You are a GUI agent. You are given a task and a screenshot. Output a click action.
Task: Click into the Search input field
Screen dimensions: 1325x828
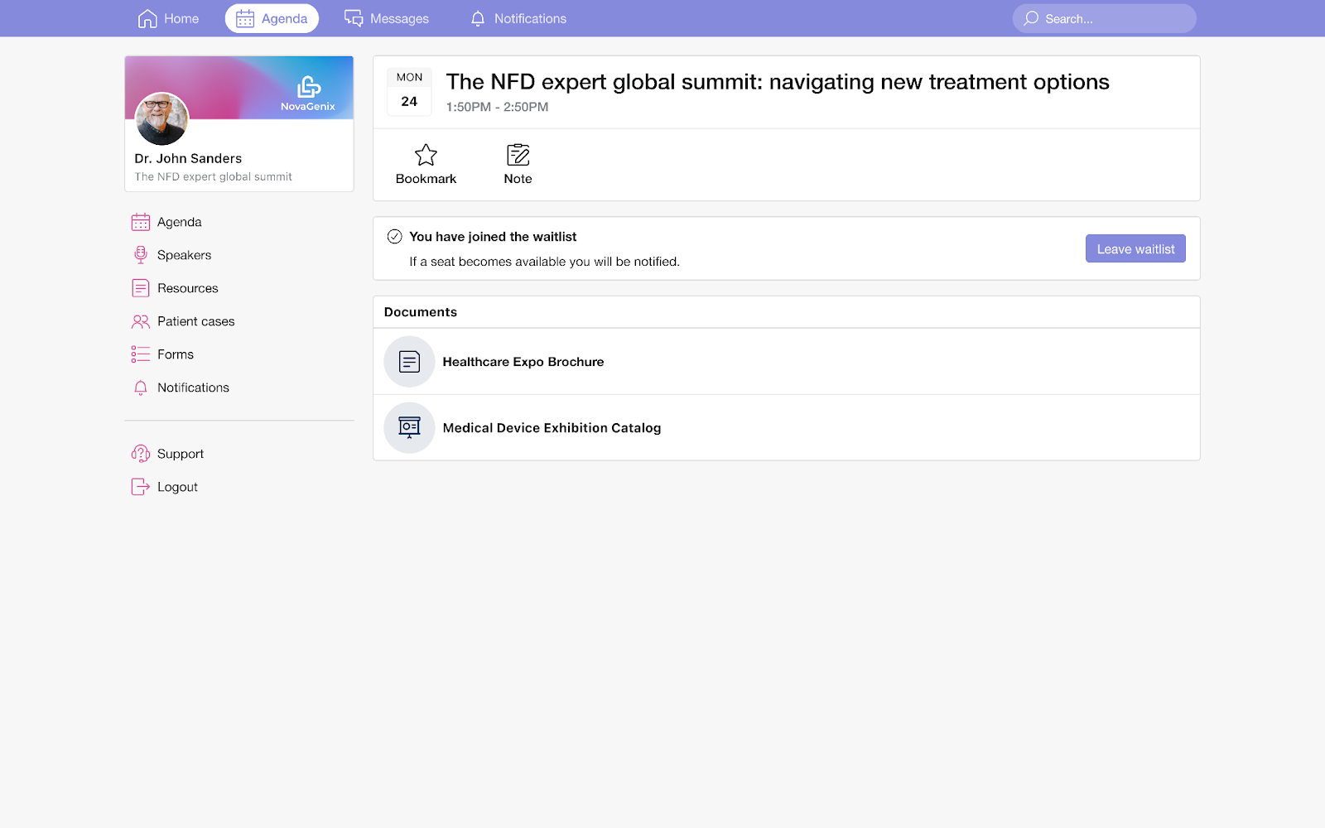[x=1104, y=18]
